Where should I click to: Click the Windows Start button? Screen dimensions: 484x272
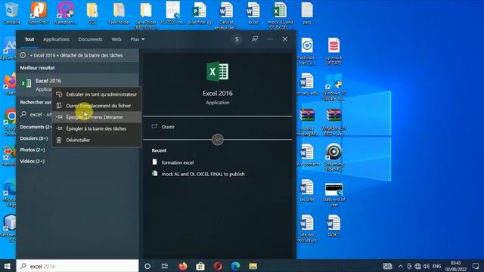pos(8,266)
